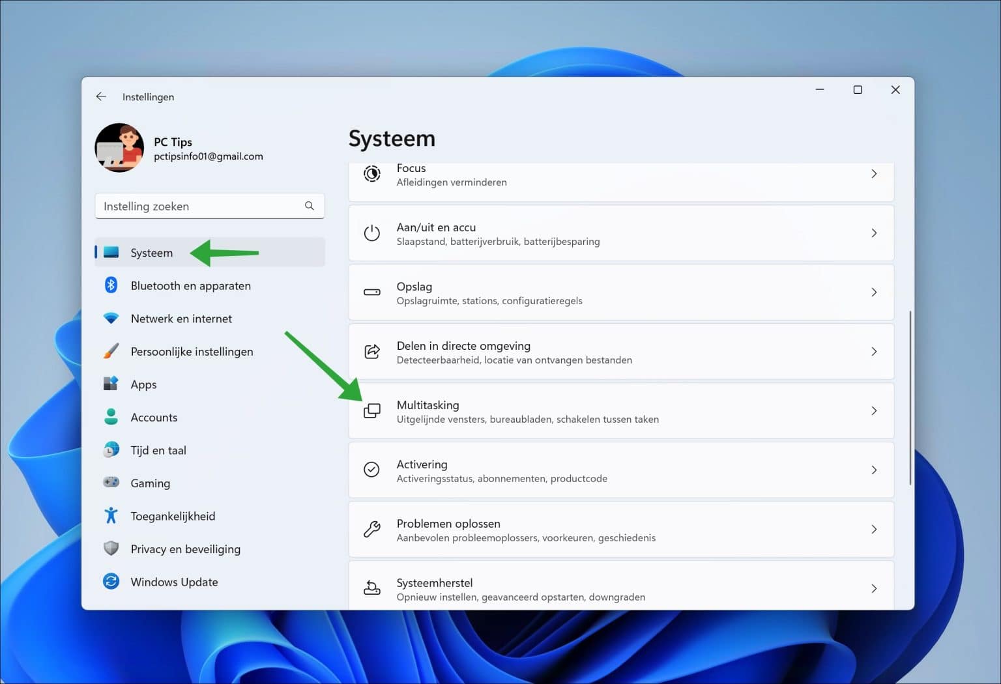Open Activering using the right-arrow chevron
This screenshot has height=684, width=1001.
(874, 470)
